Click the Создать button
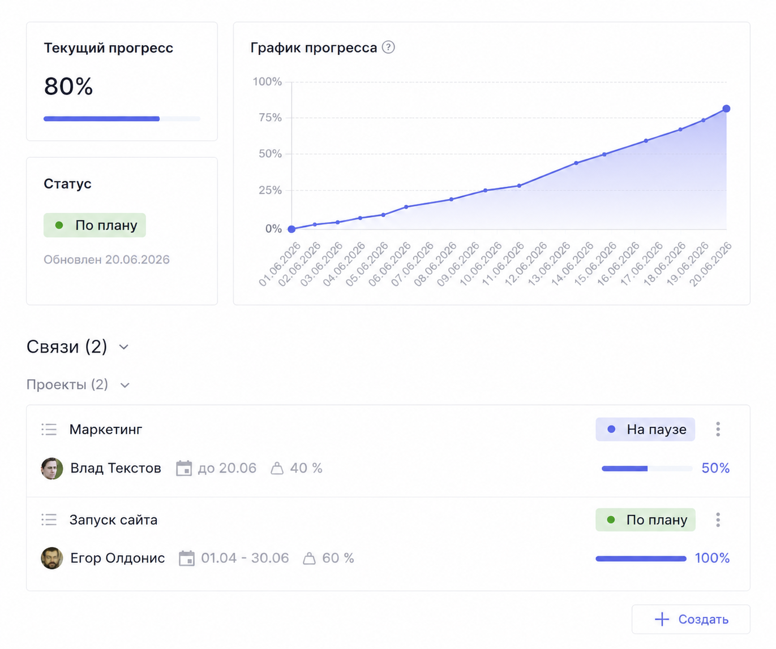 tap(691, 619)
